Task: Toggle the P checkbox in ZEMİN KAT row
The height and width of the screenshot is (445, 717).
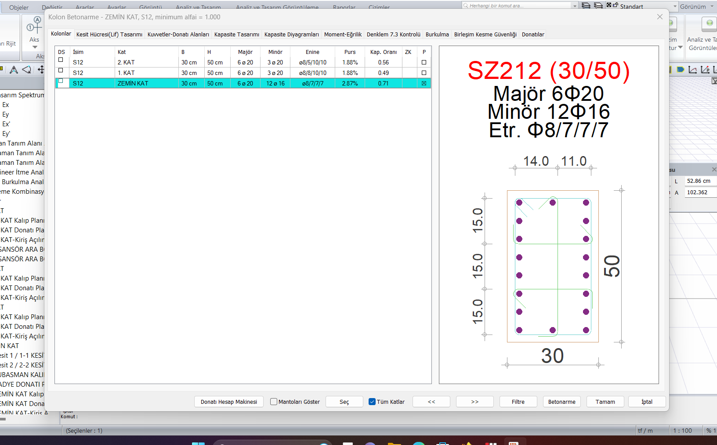Action: point(424,83)
